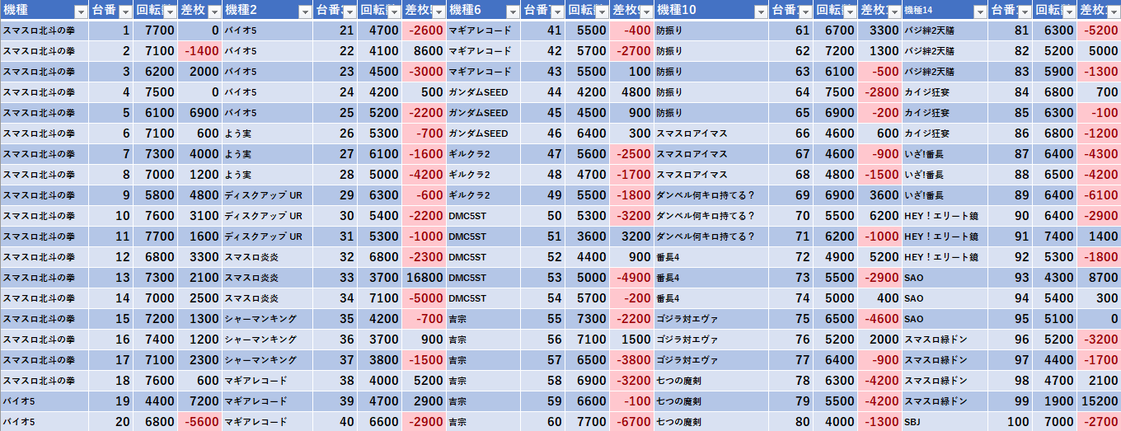This screenshot has height=431, width=1121.
Task: Select the 機種2 header cell
Action: pos(267,10)
